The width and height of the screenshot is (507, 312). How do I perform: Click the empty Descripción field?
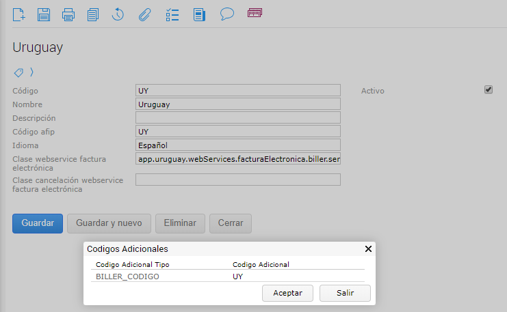[x=238, y=117]
